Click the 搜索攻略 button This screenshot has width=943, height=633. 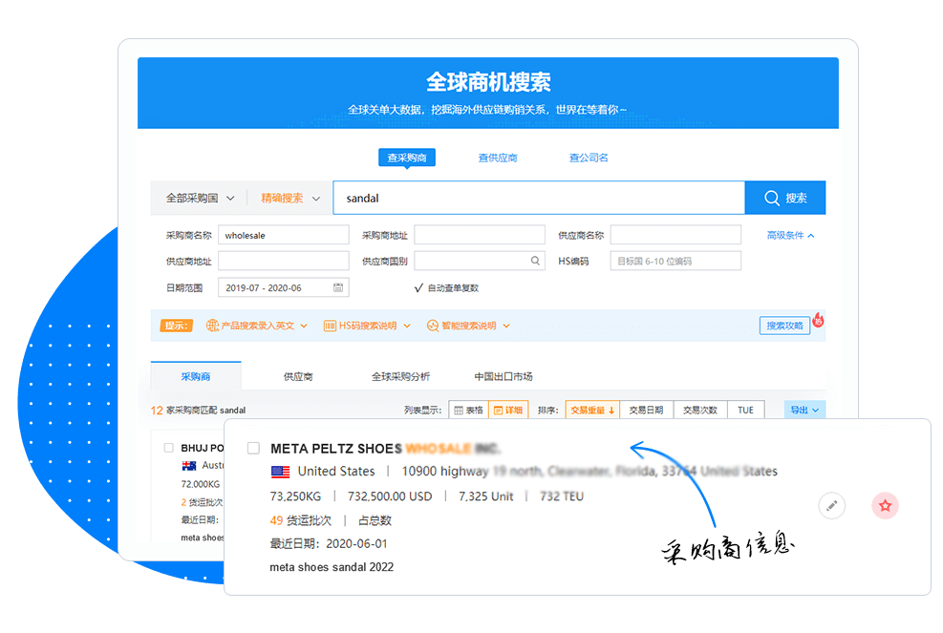784,326
